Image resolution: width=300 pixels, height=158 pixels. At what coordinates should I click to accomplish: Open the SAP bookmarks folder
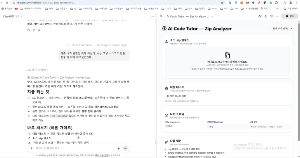coord(234,9)
